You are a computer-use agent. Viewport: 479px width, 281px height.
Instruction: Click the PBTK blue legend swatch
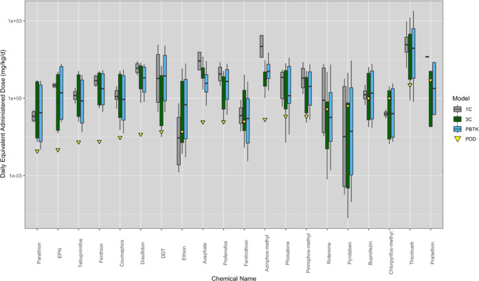point(457,130)
